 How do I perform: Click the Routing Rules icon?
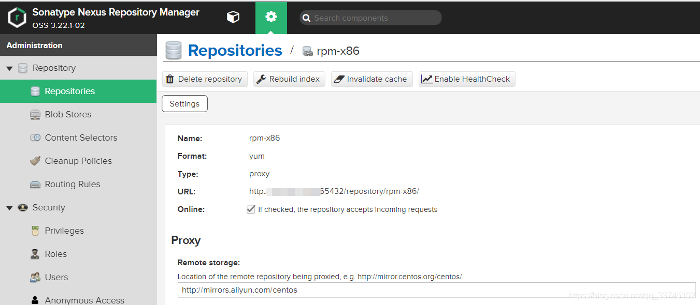pos(35,185)
